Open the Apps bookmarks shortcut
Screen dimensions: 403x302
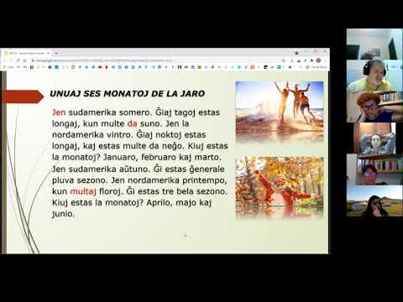pos(8,67)
